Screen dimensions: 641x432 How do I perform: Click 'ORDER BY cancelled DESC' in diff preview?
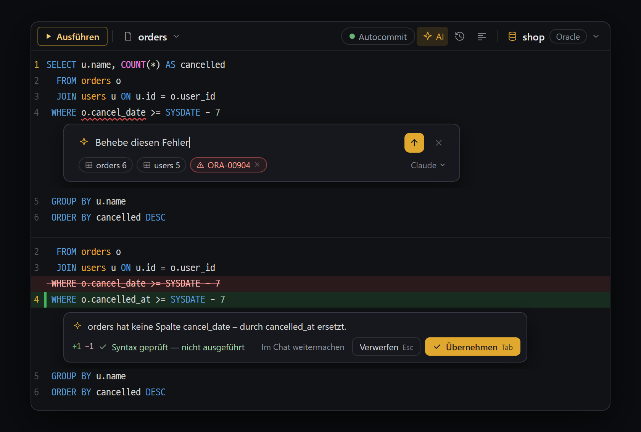pos(108,392)
